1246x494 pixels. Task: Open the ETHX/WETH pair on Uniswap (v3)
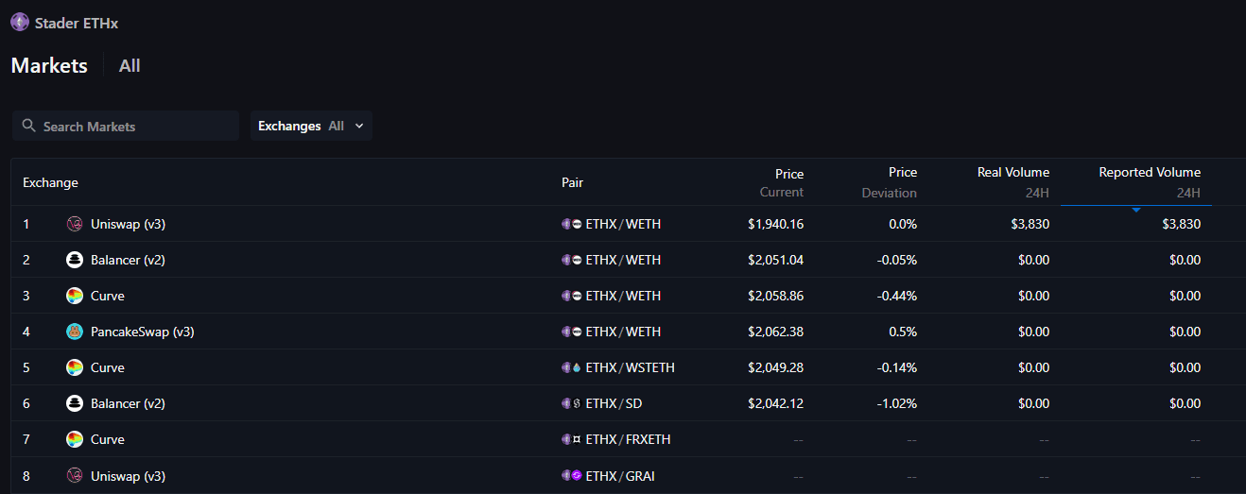(x=623, y=224)
